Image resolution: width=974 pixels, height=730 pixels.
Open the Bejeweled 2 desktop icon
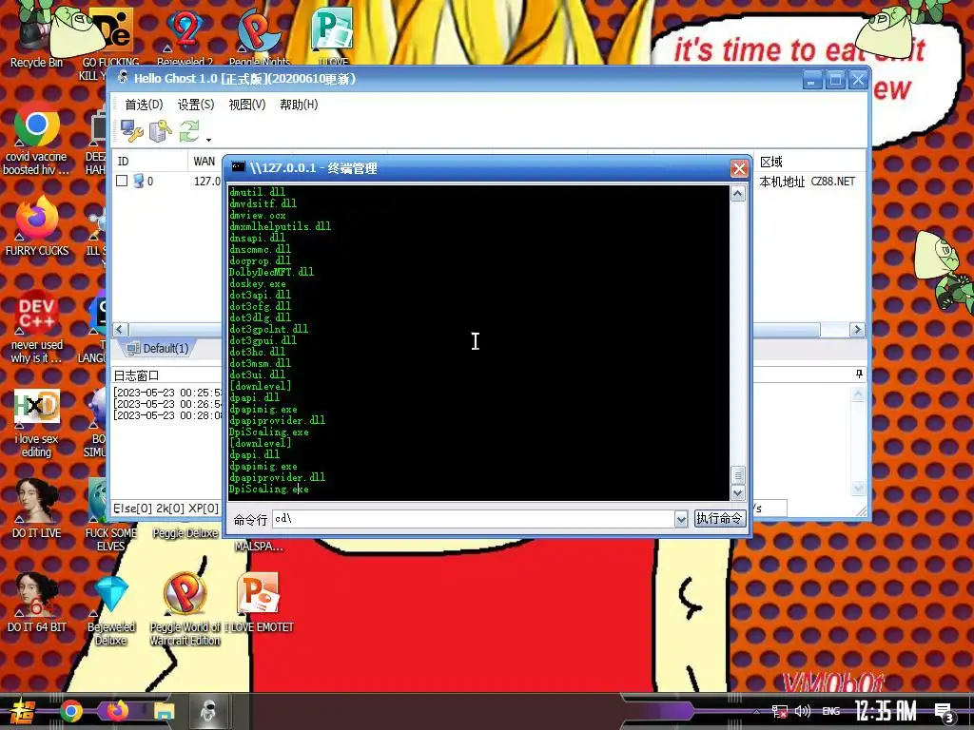click(185, 36)
